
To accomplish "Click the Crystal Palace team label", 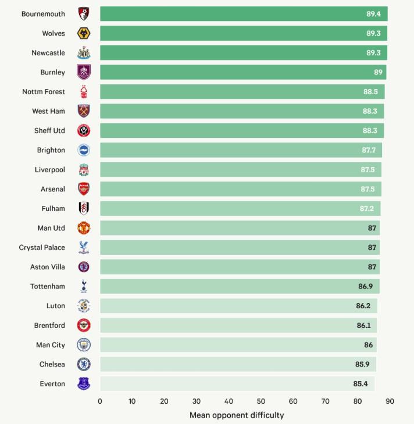I will pyautogui.click(x=42, y=248).
